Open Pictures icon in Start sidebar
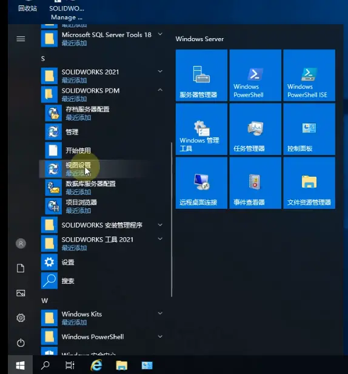 [21, 293]
